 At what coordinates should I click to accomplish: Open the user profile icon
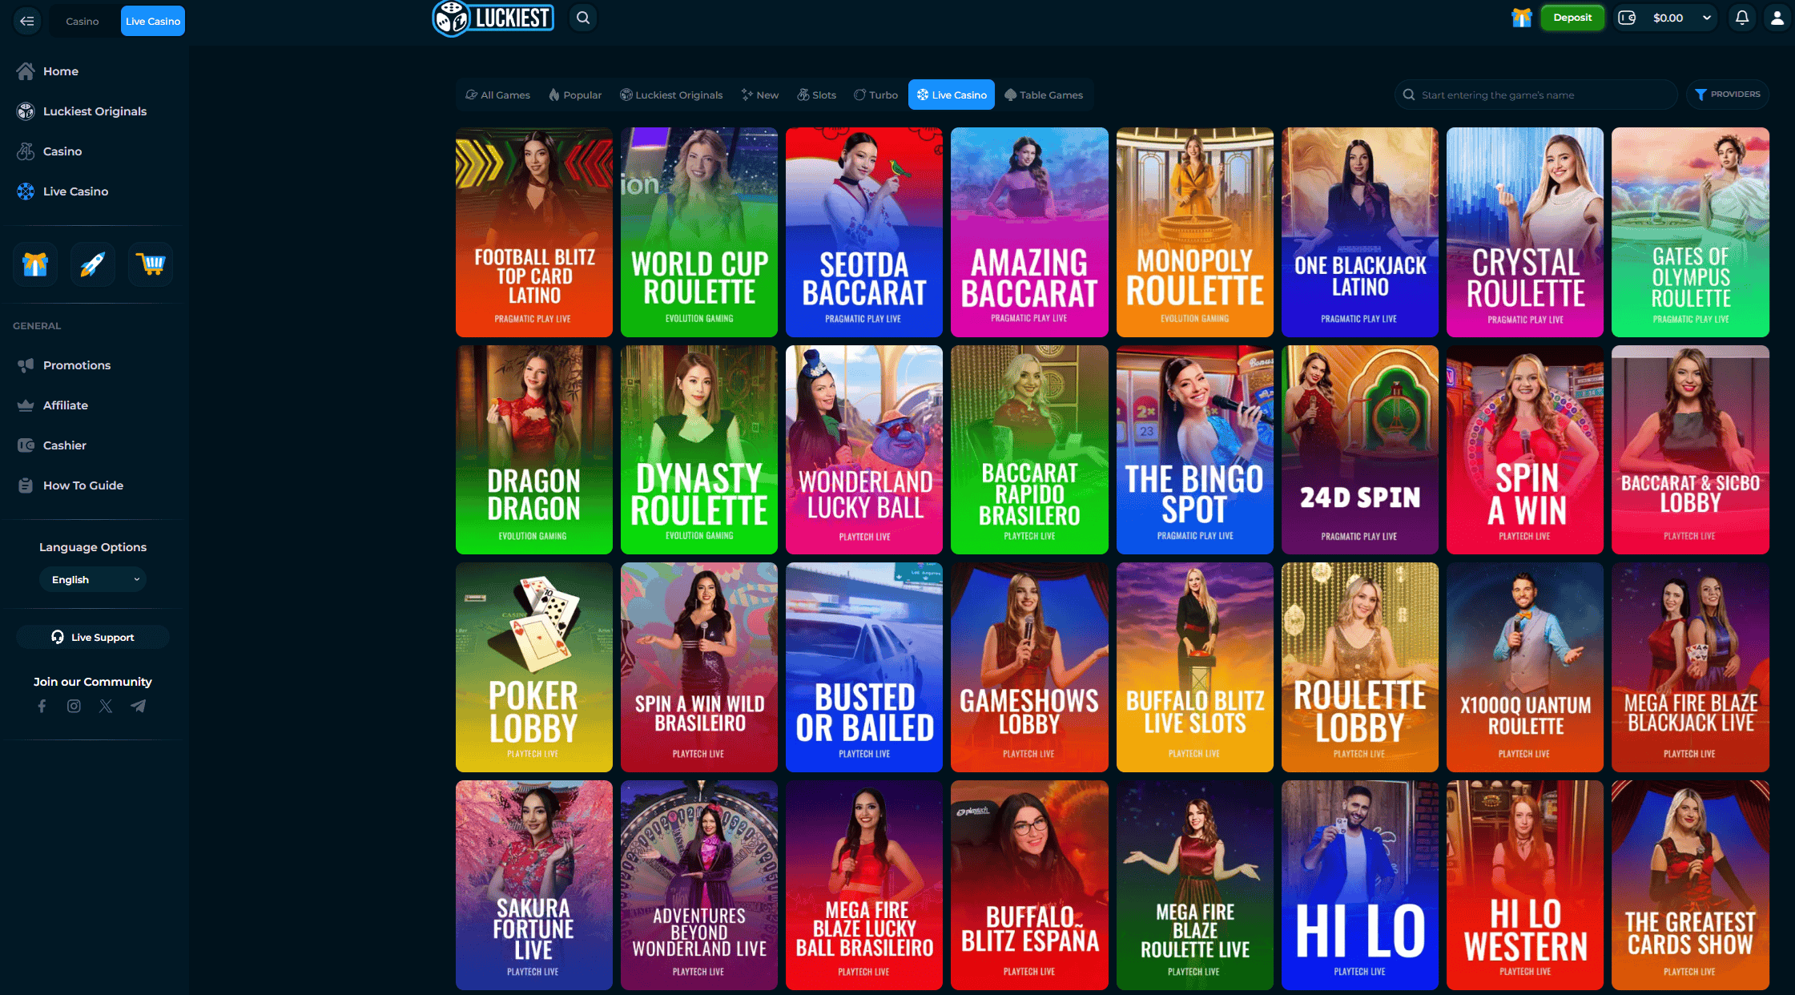[1777, 18]
